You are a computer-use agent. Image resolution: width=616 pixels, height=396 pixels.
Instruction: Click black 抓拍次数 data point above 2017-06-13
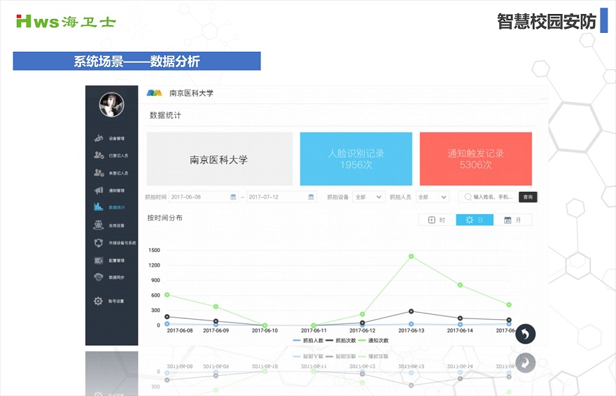pyautogui.click(x=412, y=311)
